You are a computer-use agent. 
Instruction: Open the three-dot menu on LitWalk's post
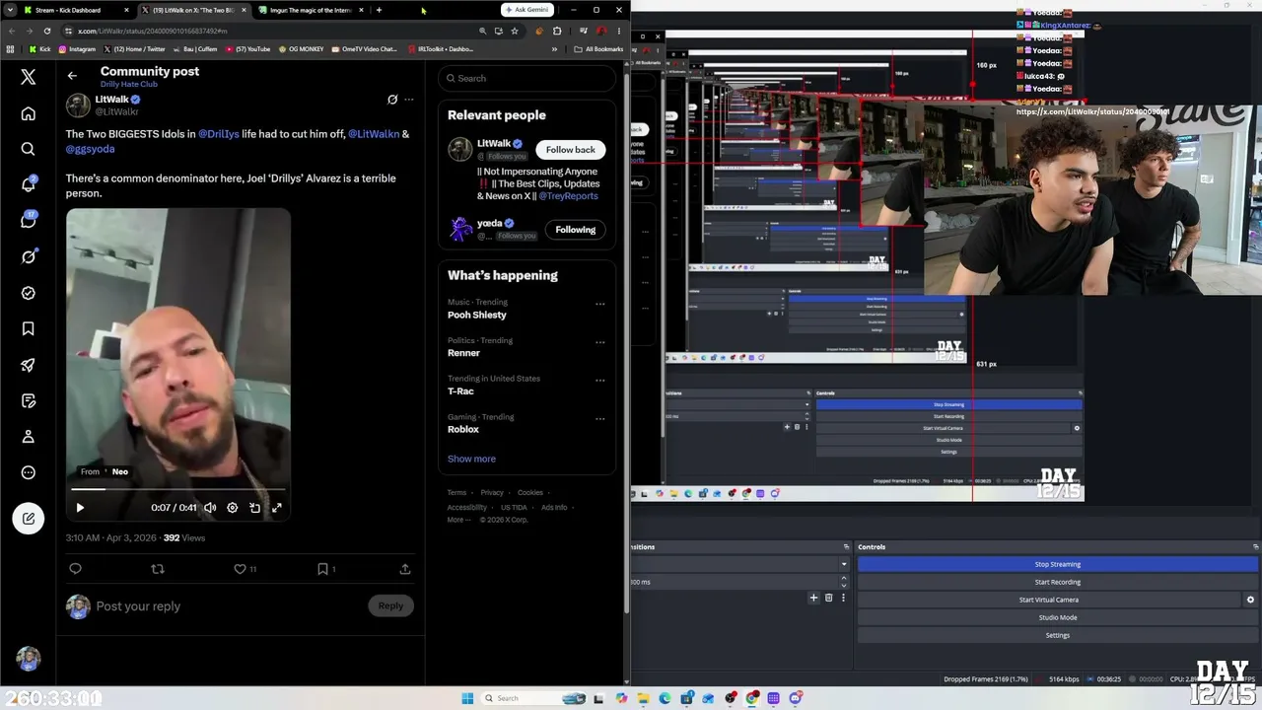pyautogui.click(x=409, y=100)
